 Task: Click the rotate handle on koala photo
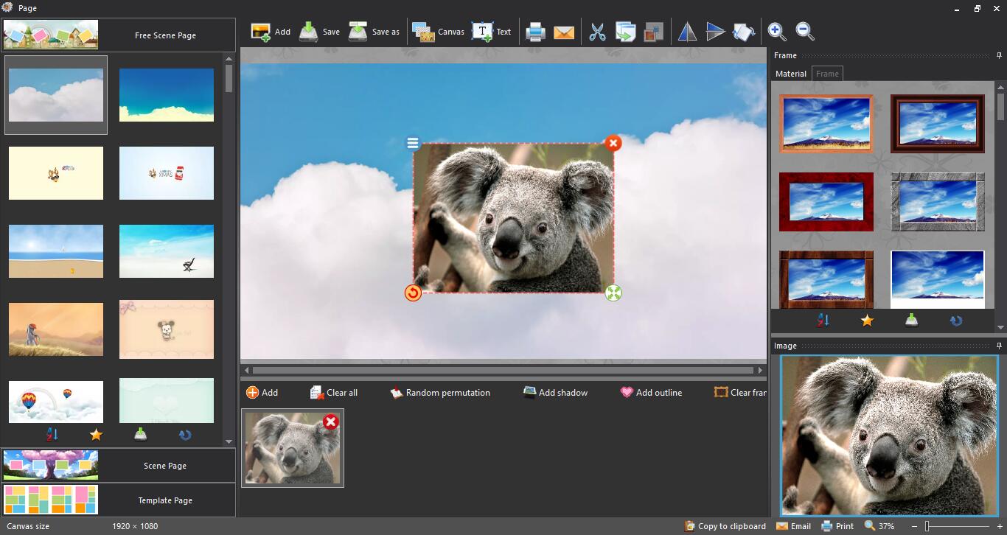coord(413,293)
